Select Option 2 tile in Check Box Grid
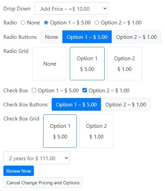 96,131
